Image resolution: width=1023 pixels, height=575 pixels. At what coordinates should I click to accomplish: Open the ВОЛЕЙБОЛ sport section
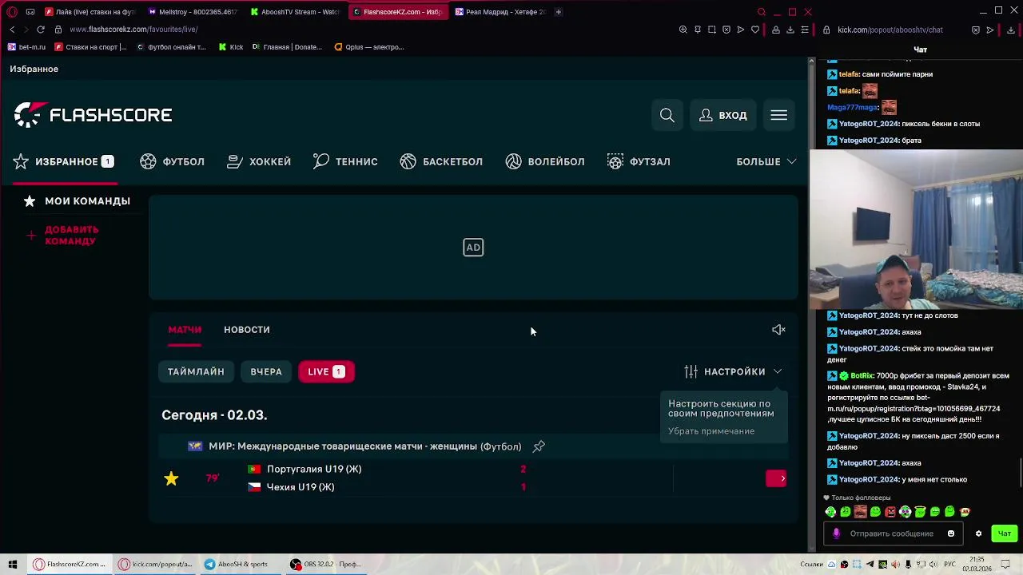pos(545,161)
